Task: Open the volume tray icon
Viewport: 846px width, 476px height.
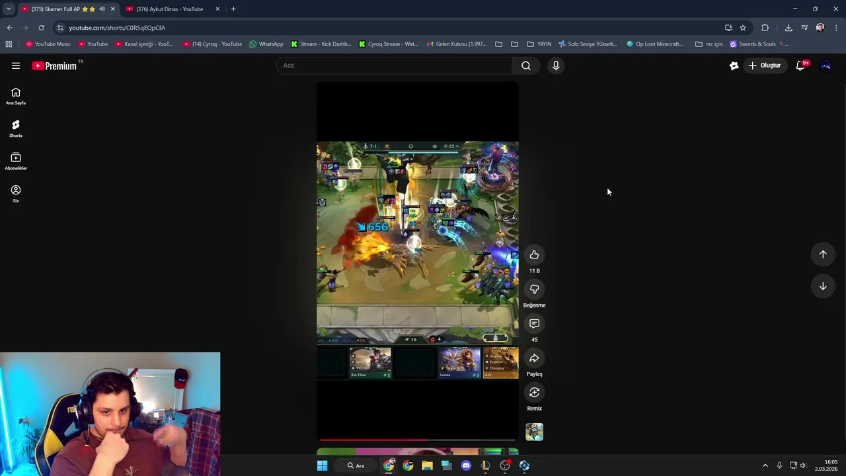Action: 803,465
